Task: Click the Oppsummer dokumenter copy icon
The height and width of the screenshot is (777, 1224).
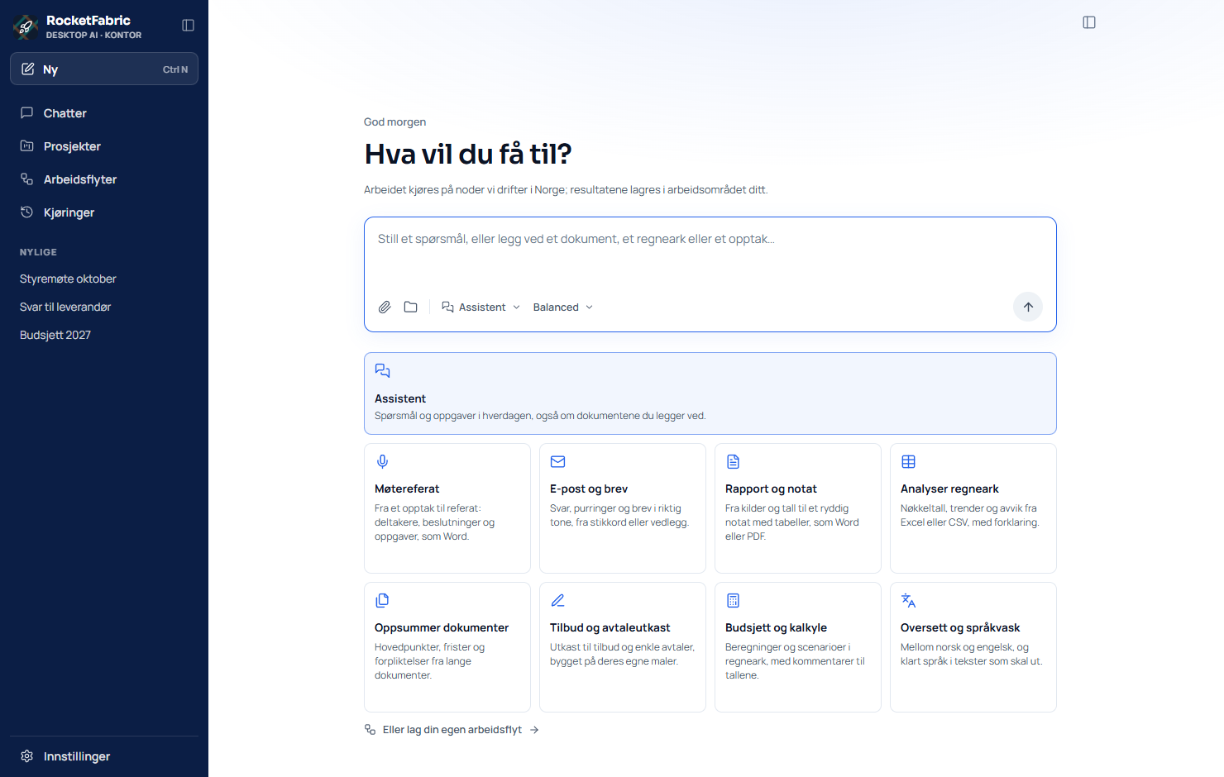Action: pyautogui.click(x=382, y=600)
